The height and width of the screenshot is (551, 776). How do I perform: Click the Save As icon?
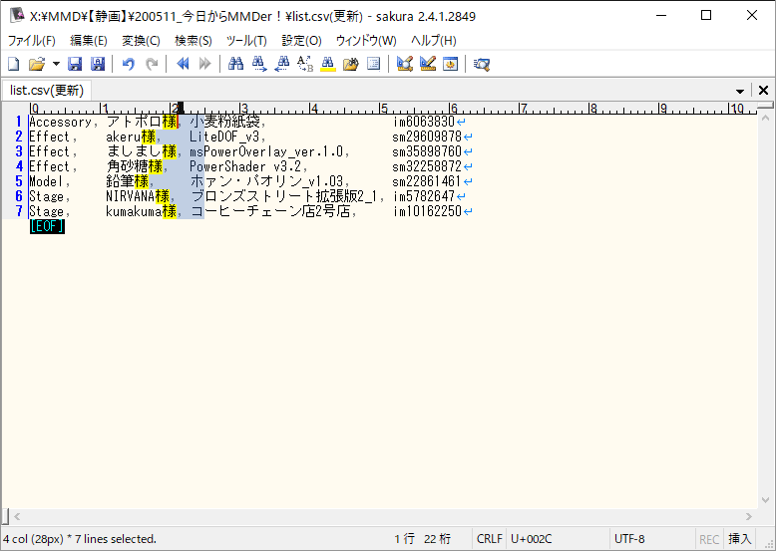[x=98, y=64]
